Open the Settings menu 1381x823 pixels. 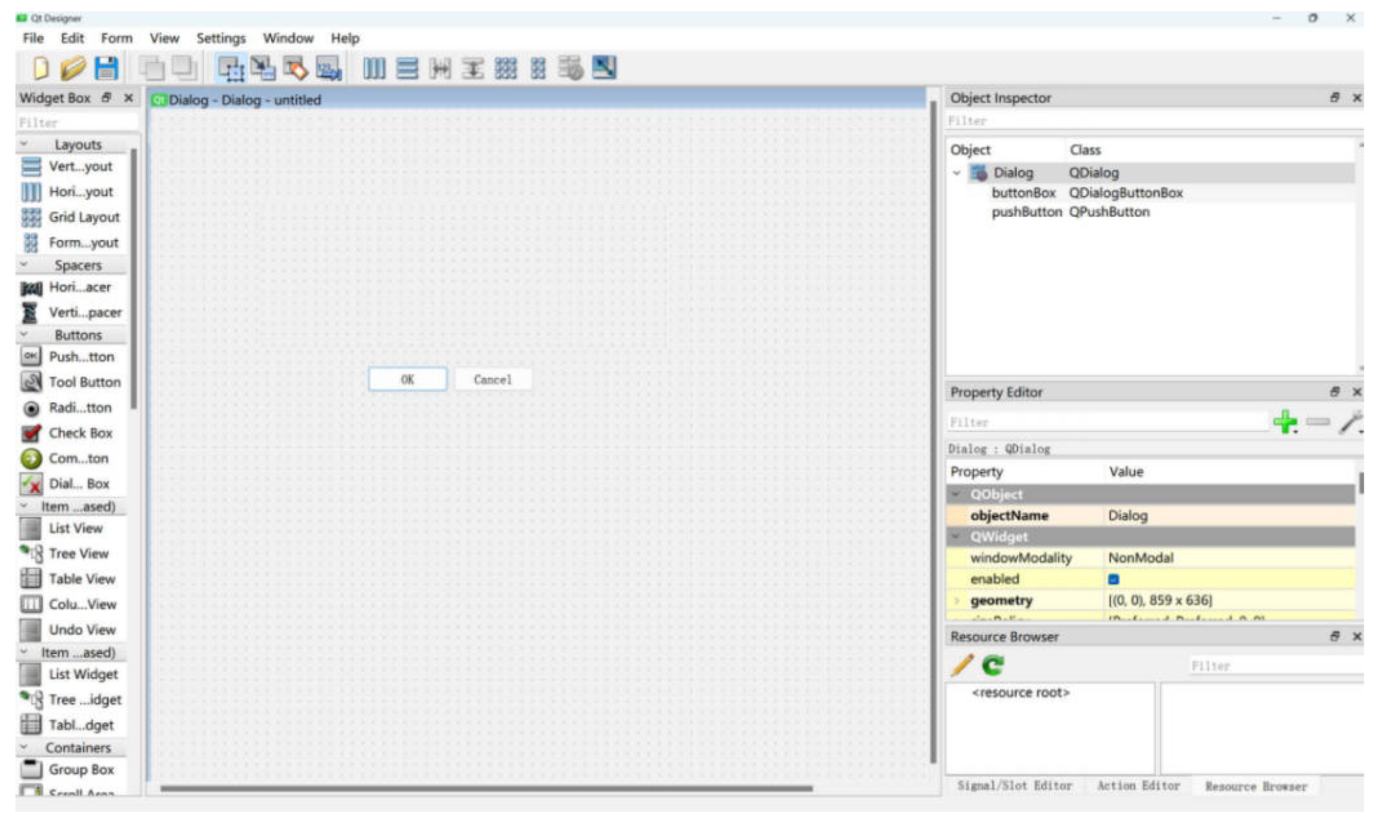[221, 38]
